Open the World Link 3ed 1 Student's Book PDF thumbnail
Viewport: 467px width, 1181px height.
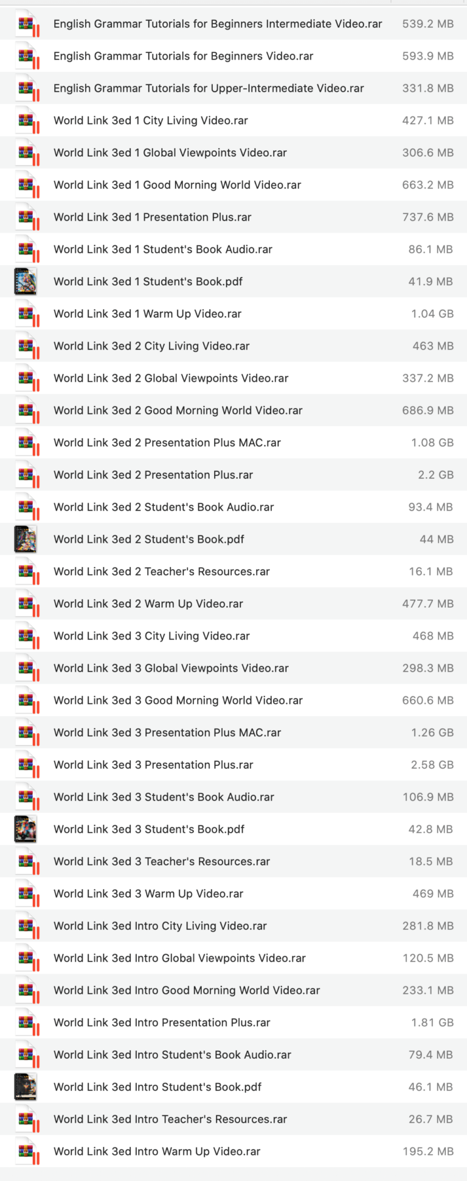coord(25,281)
